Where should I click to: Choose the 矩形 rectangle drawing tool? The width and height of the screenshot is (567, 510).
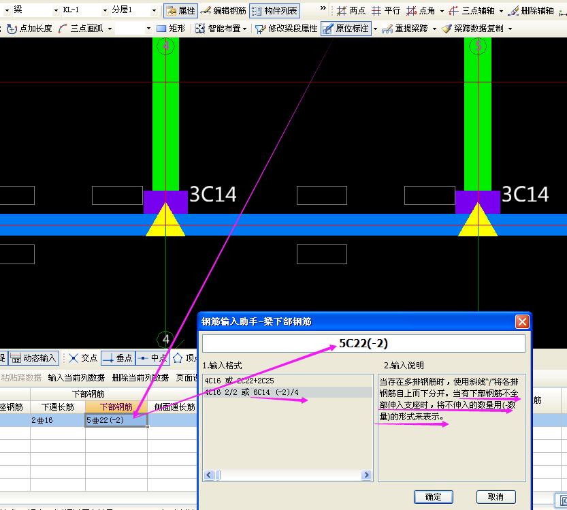[x=172, y=28]
